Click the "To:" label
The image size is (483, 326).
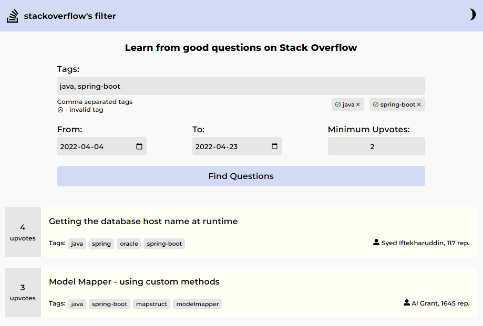tap(198, 130)
